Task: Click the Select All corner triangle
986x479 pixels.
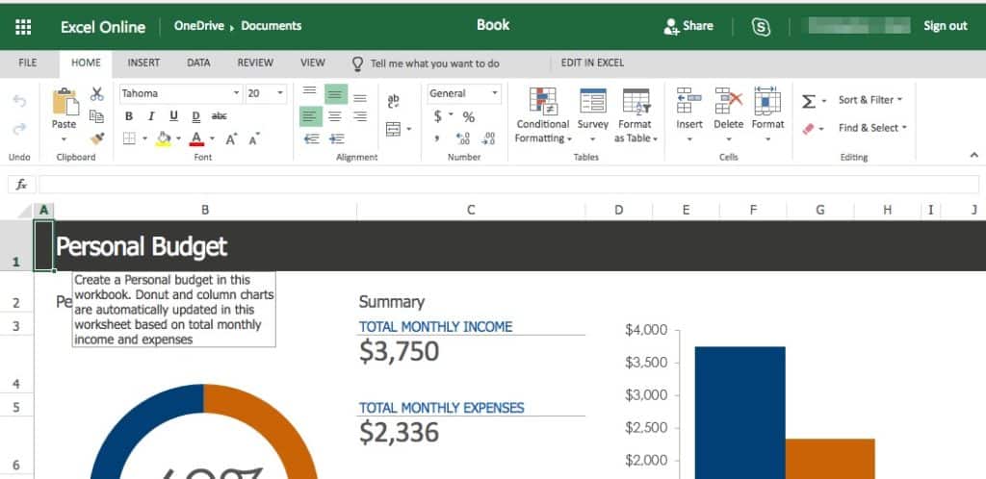Action: click(25, 211)
